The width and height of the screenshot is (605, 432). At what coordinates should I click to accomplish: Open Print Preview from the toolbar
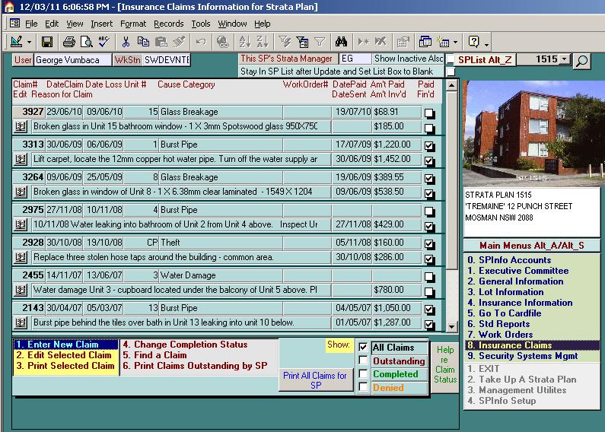point(86,42)
